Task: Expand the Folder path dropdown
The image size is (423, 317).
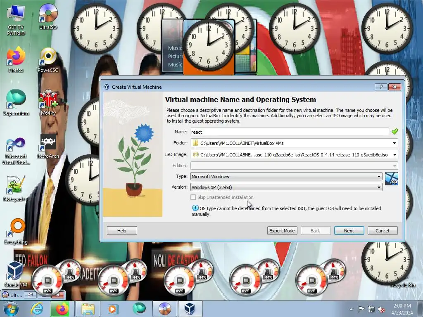Action: pyautogui.click(x=394, y=143)
